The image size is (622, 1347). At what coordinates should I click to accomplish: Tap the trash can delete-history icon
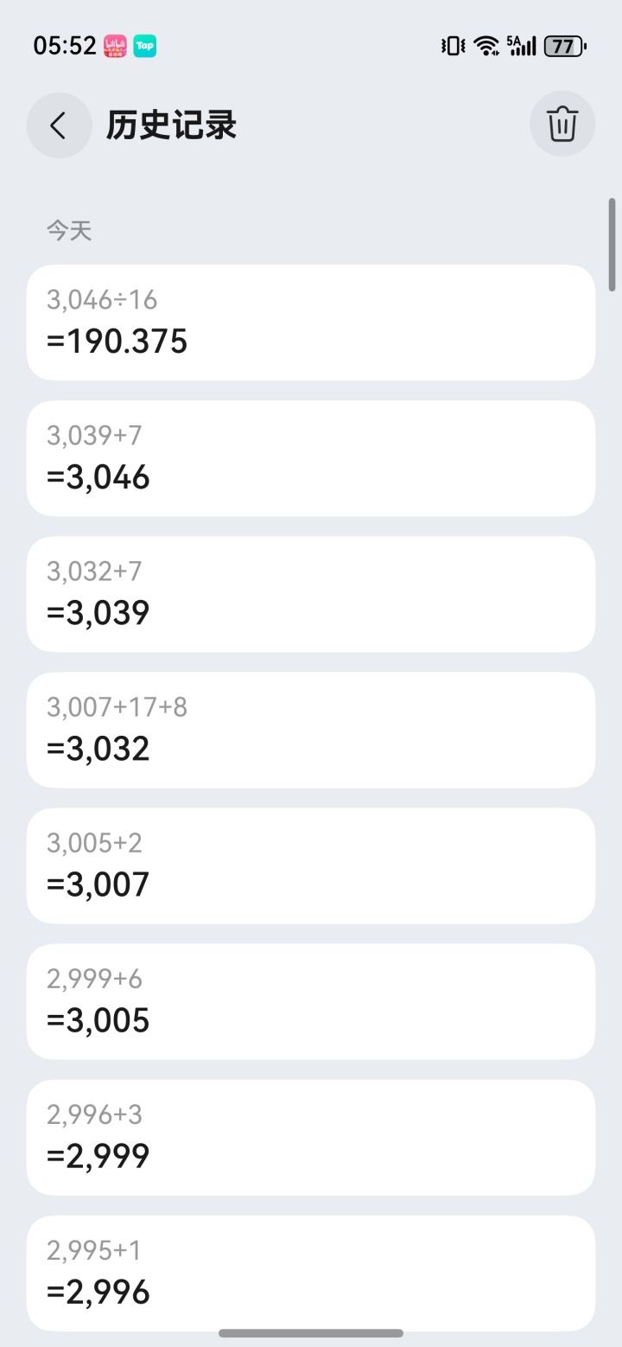(x=562, y=124)
